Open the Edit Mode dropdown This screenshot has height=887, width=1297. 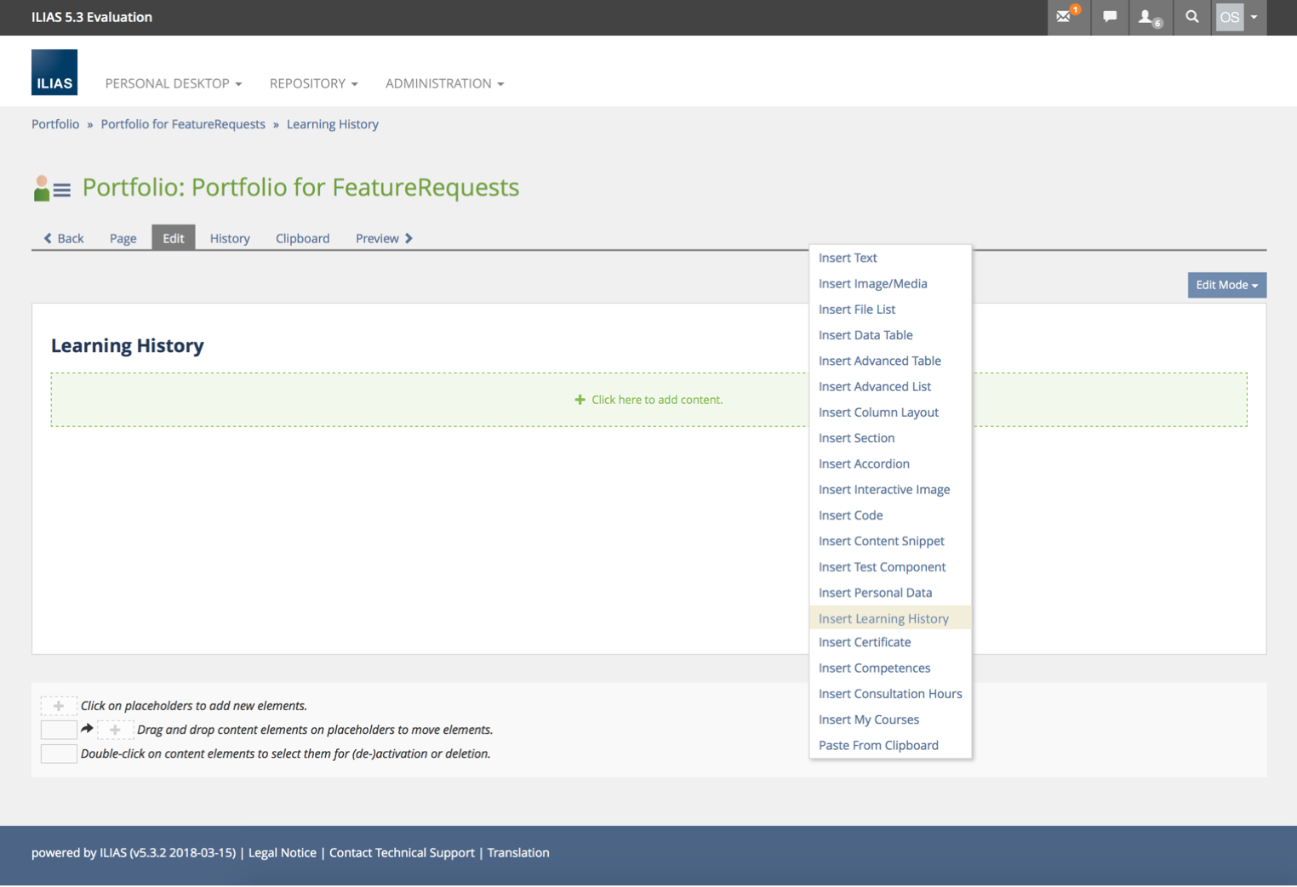click(x=1226, y=285)
